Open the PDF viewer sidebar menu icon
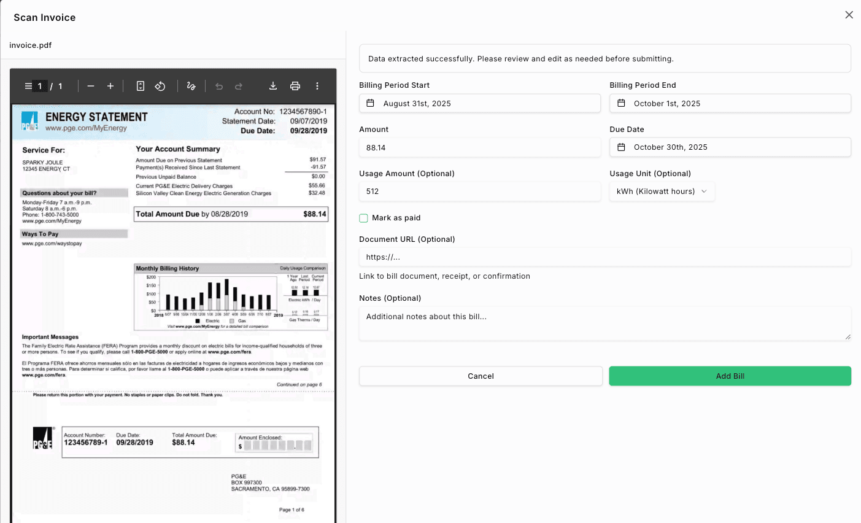This screenshot has height=523, width=861. coord(28,86)
